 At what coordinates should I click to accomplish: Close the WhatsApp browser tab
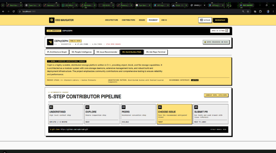click(76, 5)
